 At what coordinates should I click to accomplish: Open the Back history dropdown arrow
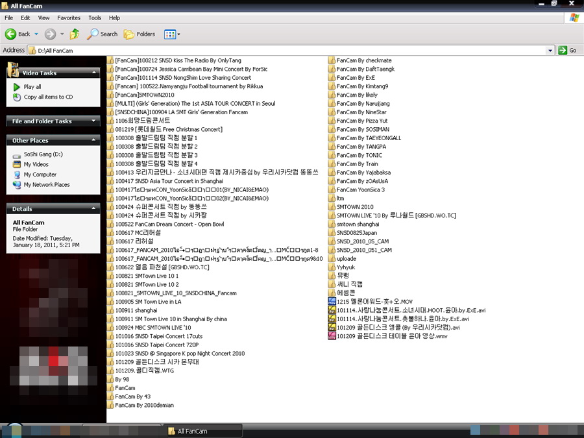point(36,34)
